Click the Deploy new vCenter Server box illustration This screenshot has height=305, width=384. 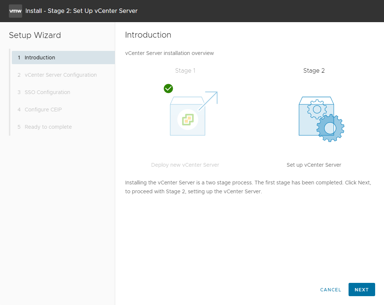[x=193, y=114]
